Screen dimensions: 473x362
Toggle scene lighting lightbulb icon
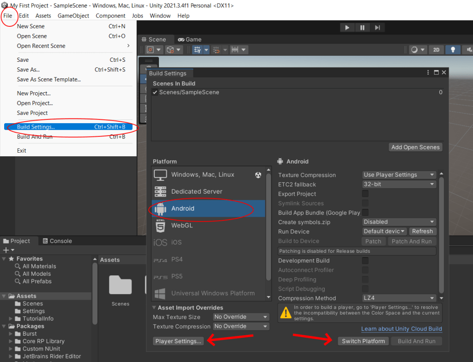coord(453,50)
